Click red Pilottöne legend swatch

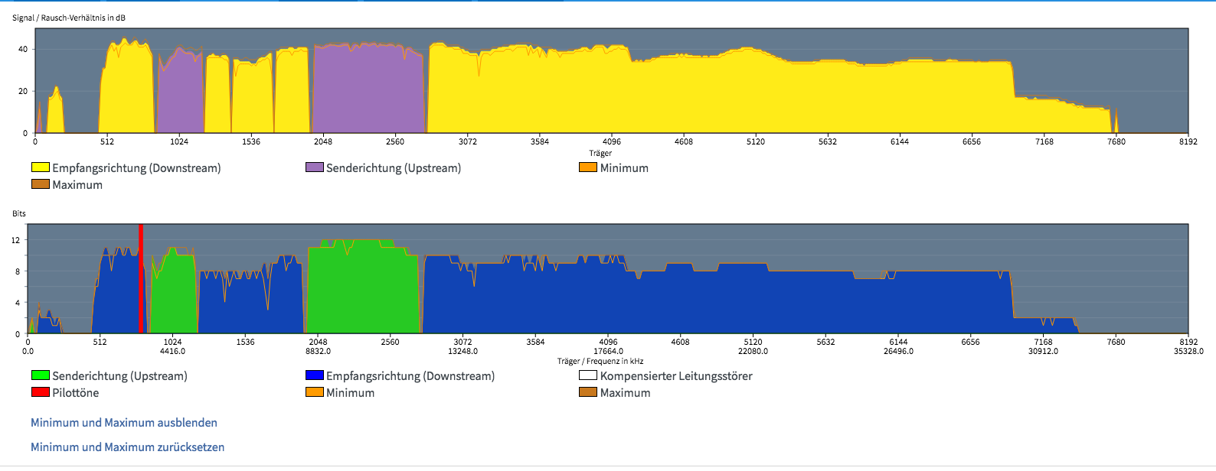click(x=40, y=392)
